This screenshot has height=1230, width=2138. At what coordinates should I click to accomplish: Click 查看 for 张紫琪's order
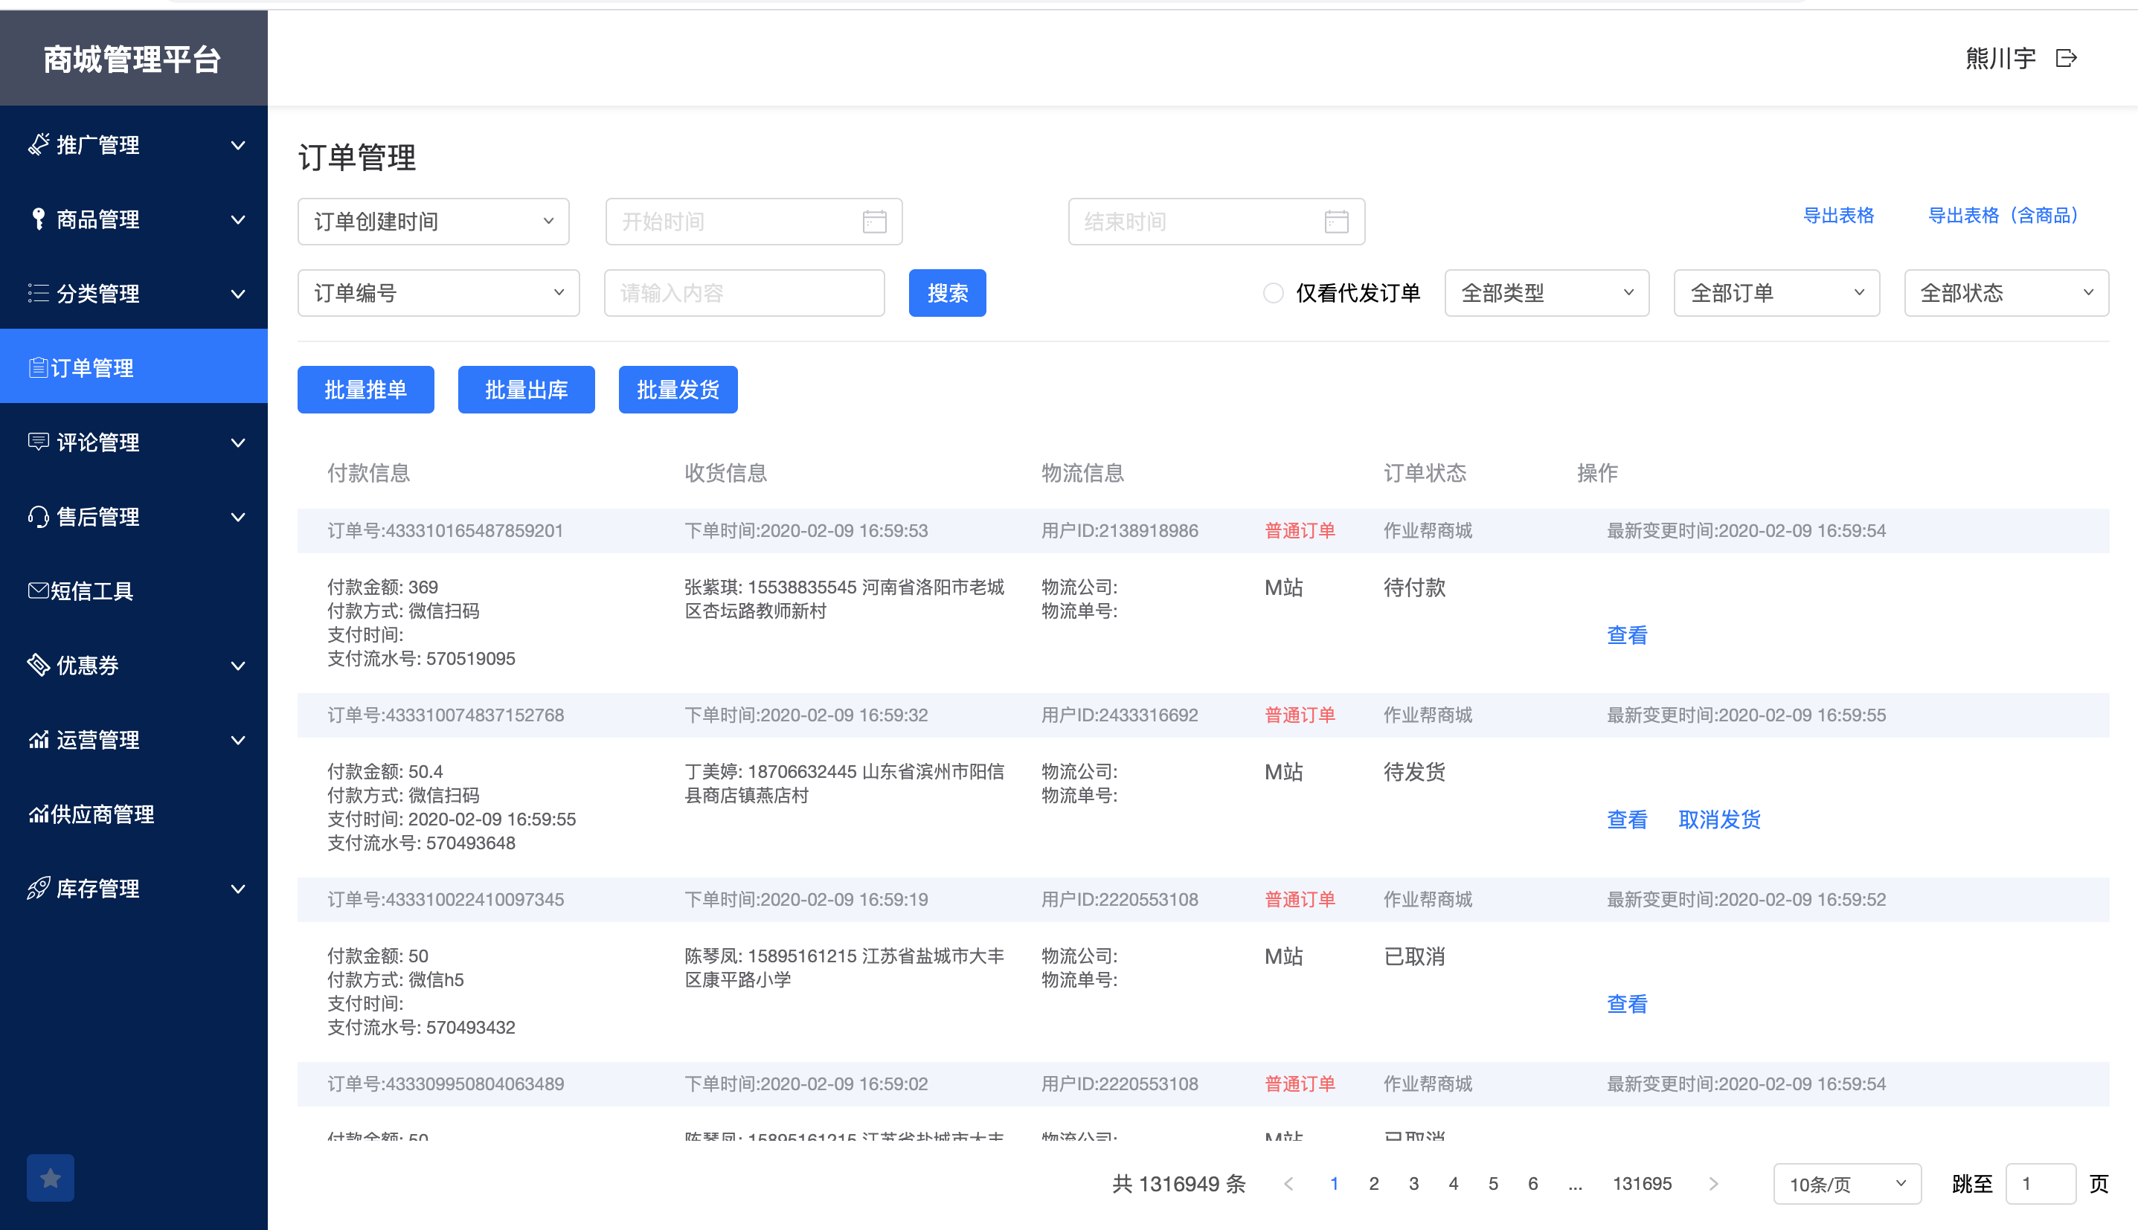(1627, 634)
